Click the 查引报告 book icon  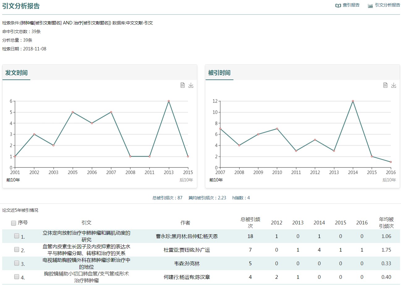tap(338, 6)
